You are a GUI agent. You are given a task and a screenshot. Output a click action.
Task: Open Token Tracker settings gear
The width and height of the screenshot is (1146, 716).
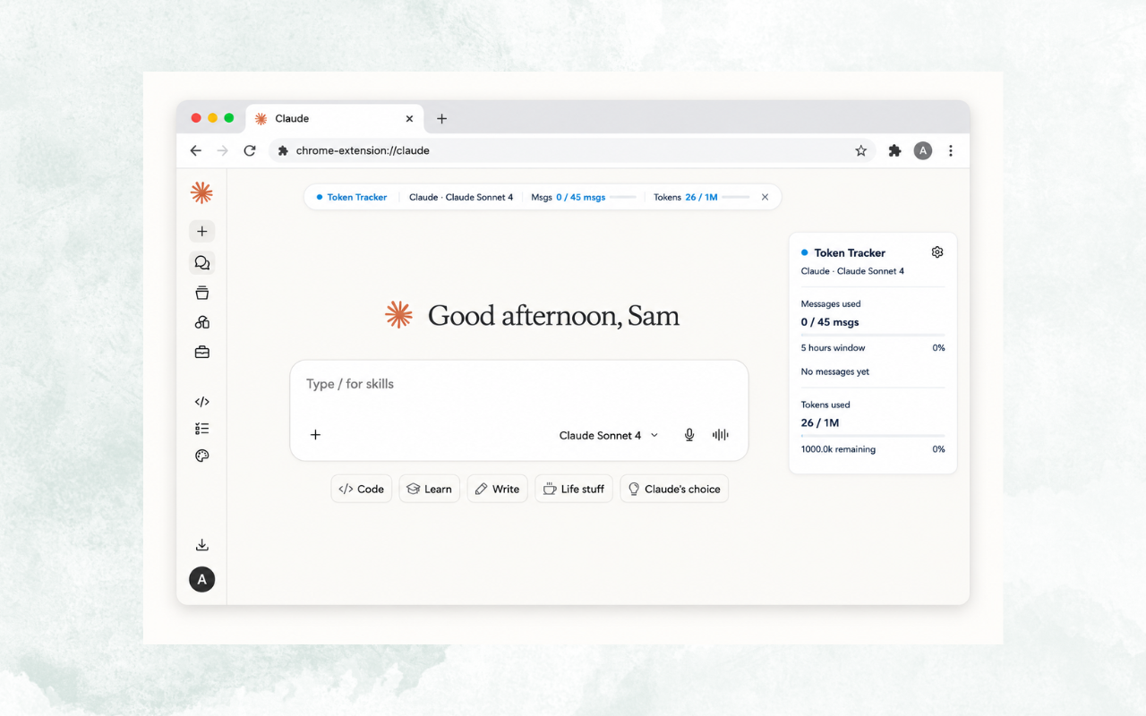[x=937, y=252]
